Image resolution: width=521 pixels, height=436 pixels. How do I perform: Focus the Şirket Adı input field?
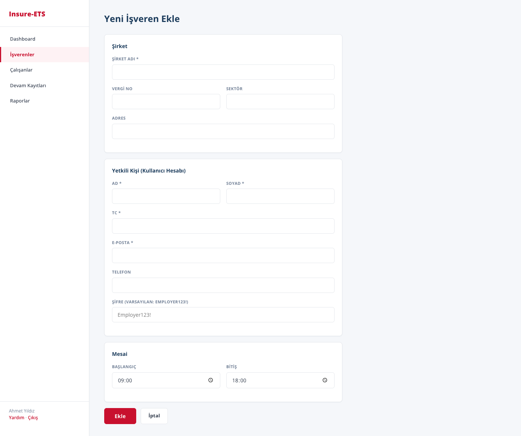coord(223,72)
